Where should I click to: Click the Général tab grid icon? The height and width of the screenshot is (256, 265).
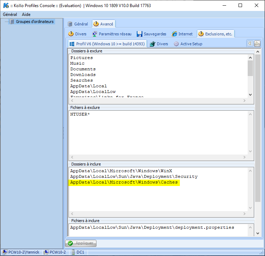tap(70, 24)
